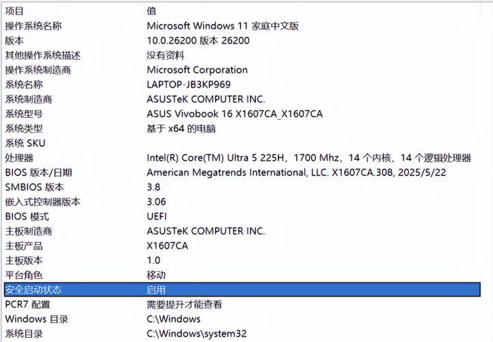493x342 pixels.
Task: Select the 版本 row showing 10.0.26200
Action: (14, 40)
